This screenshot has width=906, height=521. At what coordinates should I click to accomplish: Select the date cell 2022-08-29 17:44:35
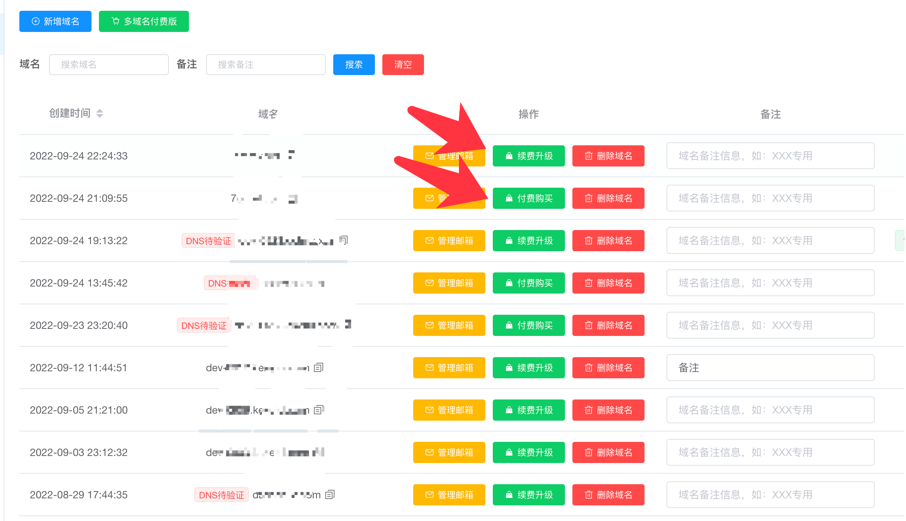click(78, 495)
